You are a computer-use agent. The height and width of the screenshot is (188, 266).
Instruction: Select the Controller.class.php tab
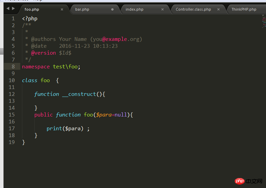(193, 9)
